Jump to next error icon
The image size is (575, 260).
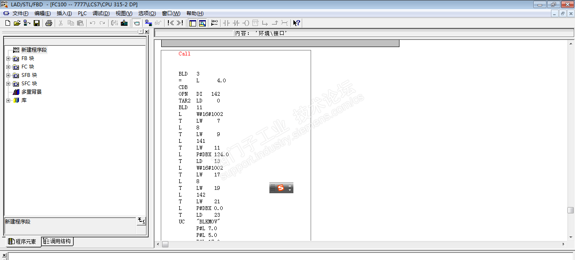pyautogui.click(x=180, y=23)
